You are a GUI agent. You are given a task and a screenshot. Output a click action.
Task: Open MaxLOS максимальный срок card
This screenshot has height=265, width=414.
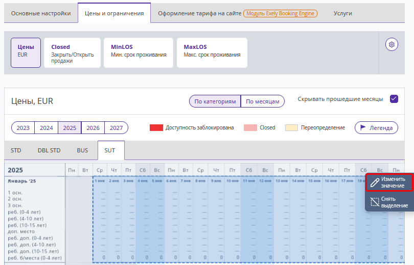pos(212,52)
